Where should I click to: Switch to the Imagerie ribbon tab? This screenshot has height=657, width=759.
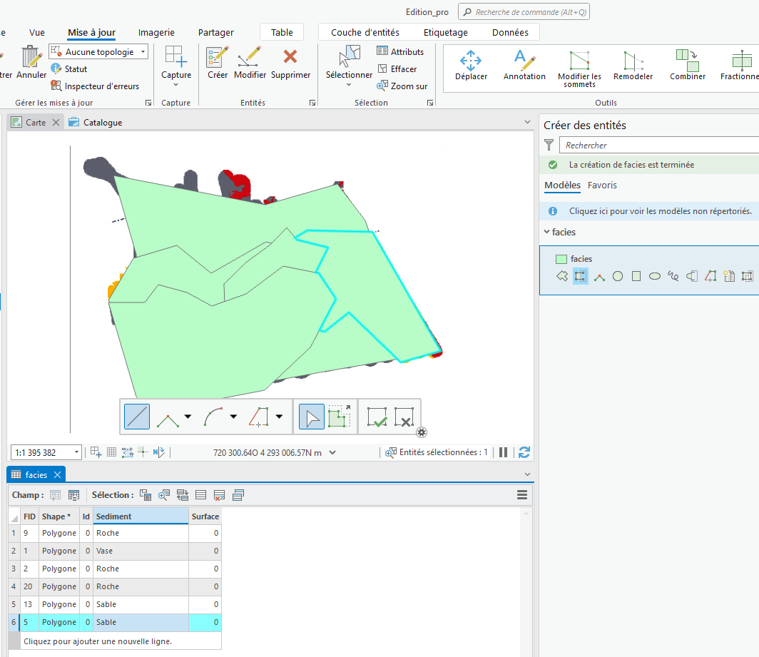coord(156,32)
